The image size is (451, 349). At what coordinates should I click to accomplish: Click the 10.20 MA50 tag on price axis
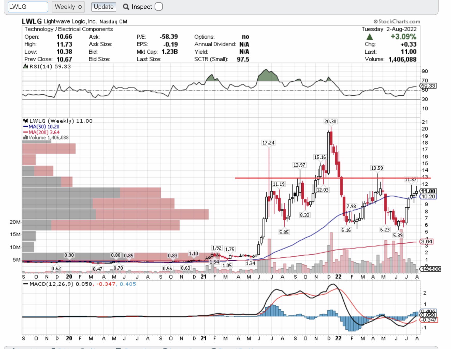point(428,197)
